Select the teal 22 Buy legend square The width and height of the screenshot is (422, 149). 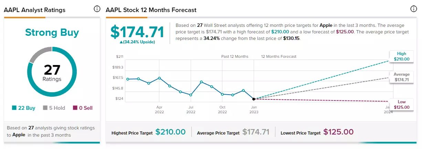pyautogui.click(x=14, y=108)
